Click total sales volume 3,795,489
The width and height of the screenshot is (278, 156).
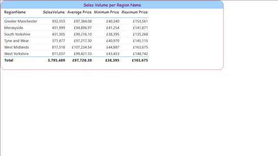click(x=56, y=60)
